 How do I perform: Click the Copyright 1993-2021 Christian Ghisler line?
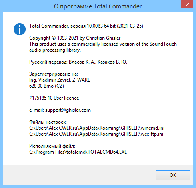point(75,38)
